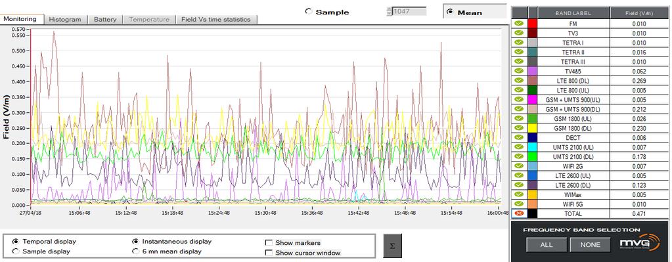Toggle visibility check for UMTS 2100 (DL)
Viewport: 672px width, 262px height.
519,156
